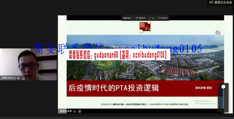Click the blue volume slider track
Viewport: 234px width, 119px height.
coord(223,99)
